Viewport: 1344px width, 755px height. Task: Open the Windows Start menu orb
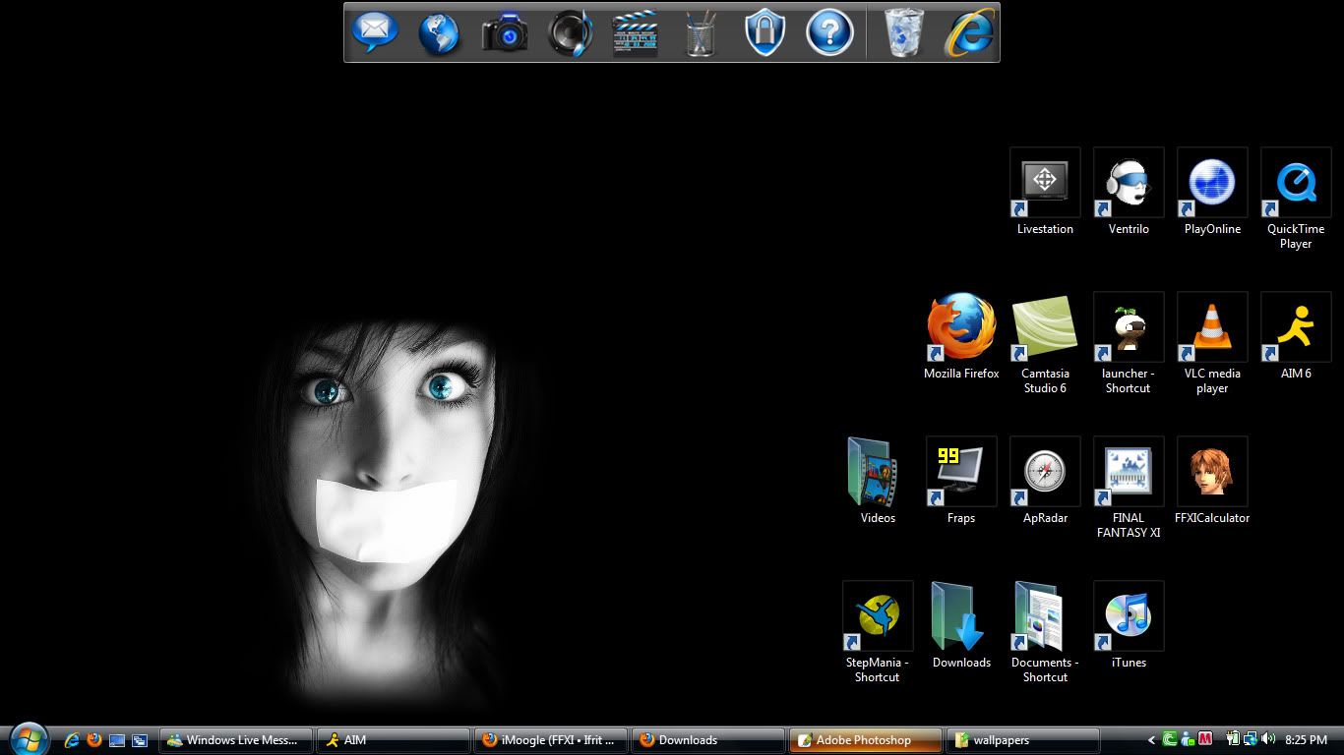tap(28, 738)
